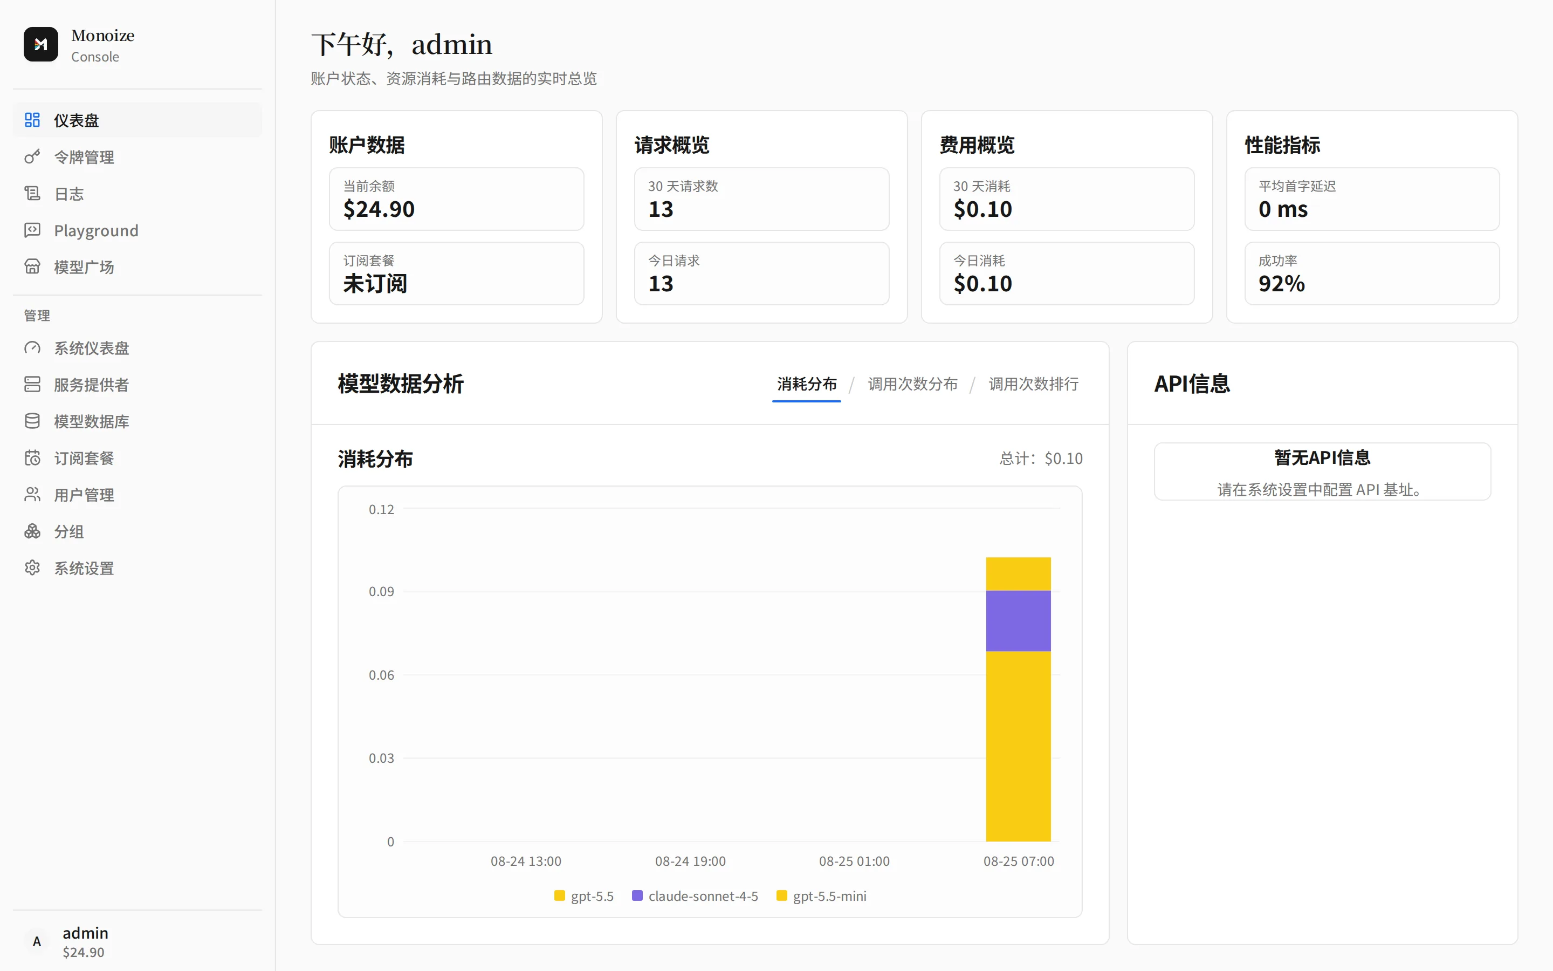
Task: Open 令牌管理 in the sidebar
Action: click(138, 156)
